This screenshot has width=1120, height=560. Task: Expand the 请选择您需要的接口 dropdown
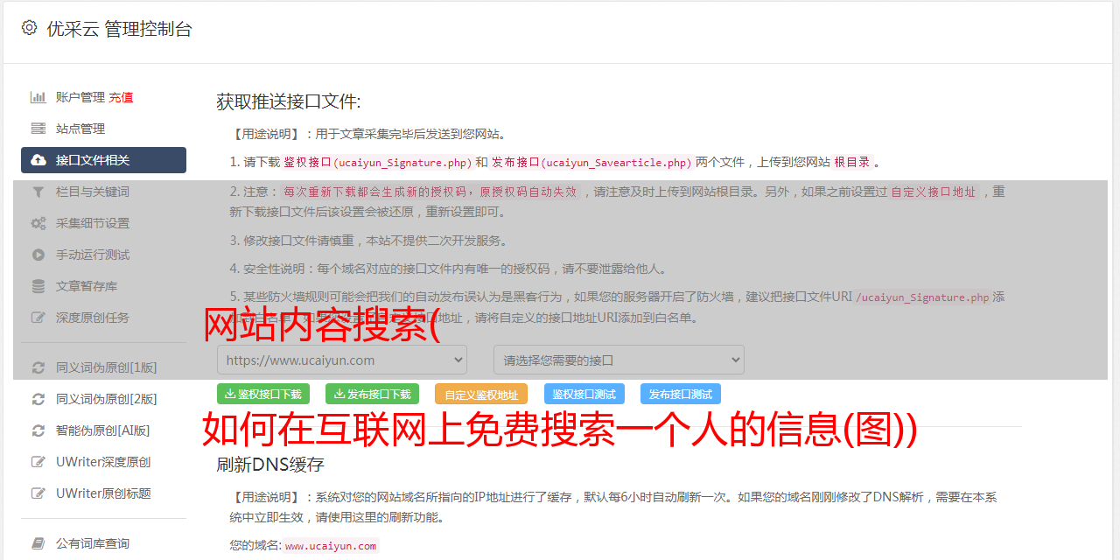(619, 360)
